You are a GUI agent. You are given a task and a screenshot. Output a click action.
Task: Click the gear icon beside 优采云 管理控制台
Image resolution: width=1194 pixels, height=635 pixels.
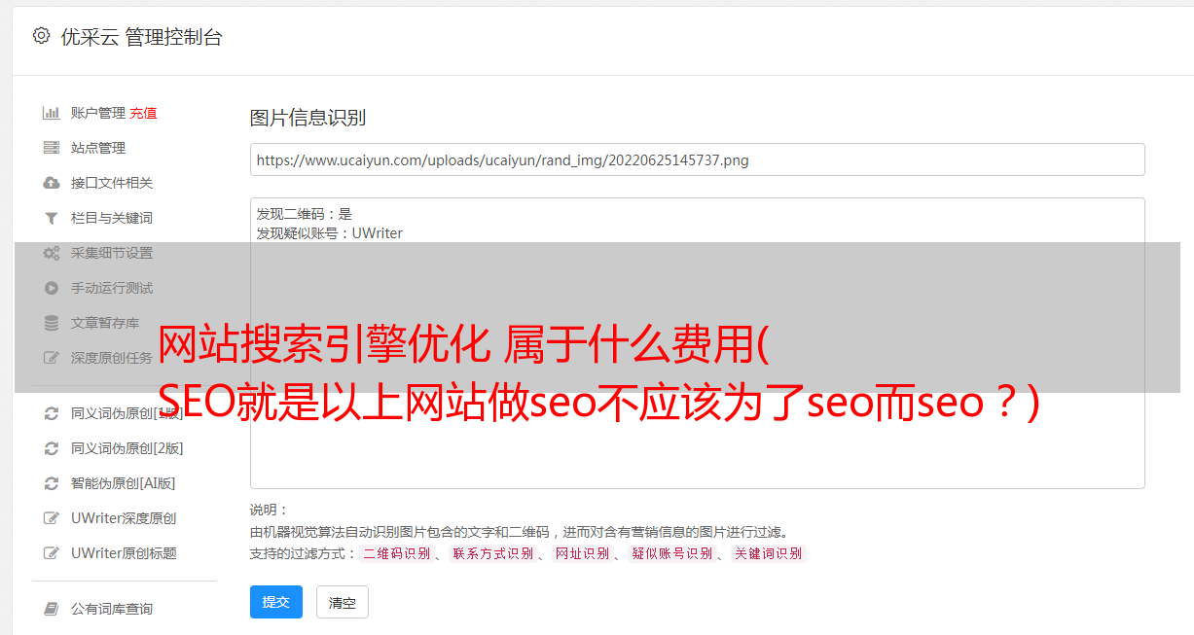[41, 36]
